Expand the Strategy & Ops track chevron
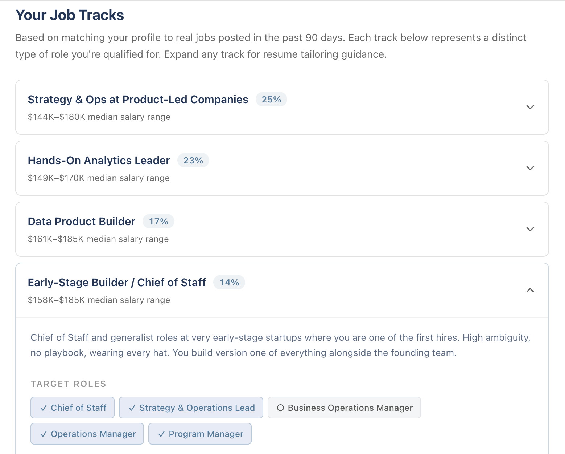This screenshot has width=565, height=454. coord(530,107)
